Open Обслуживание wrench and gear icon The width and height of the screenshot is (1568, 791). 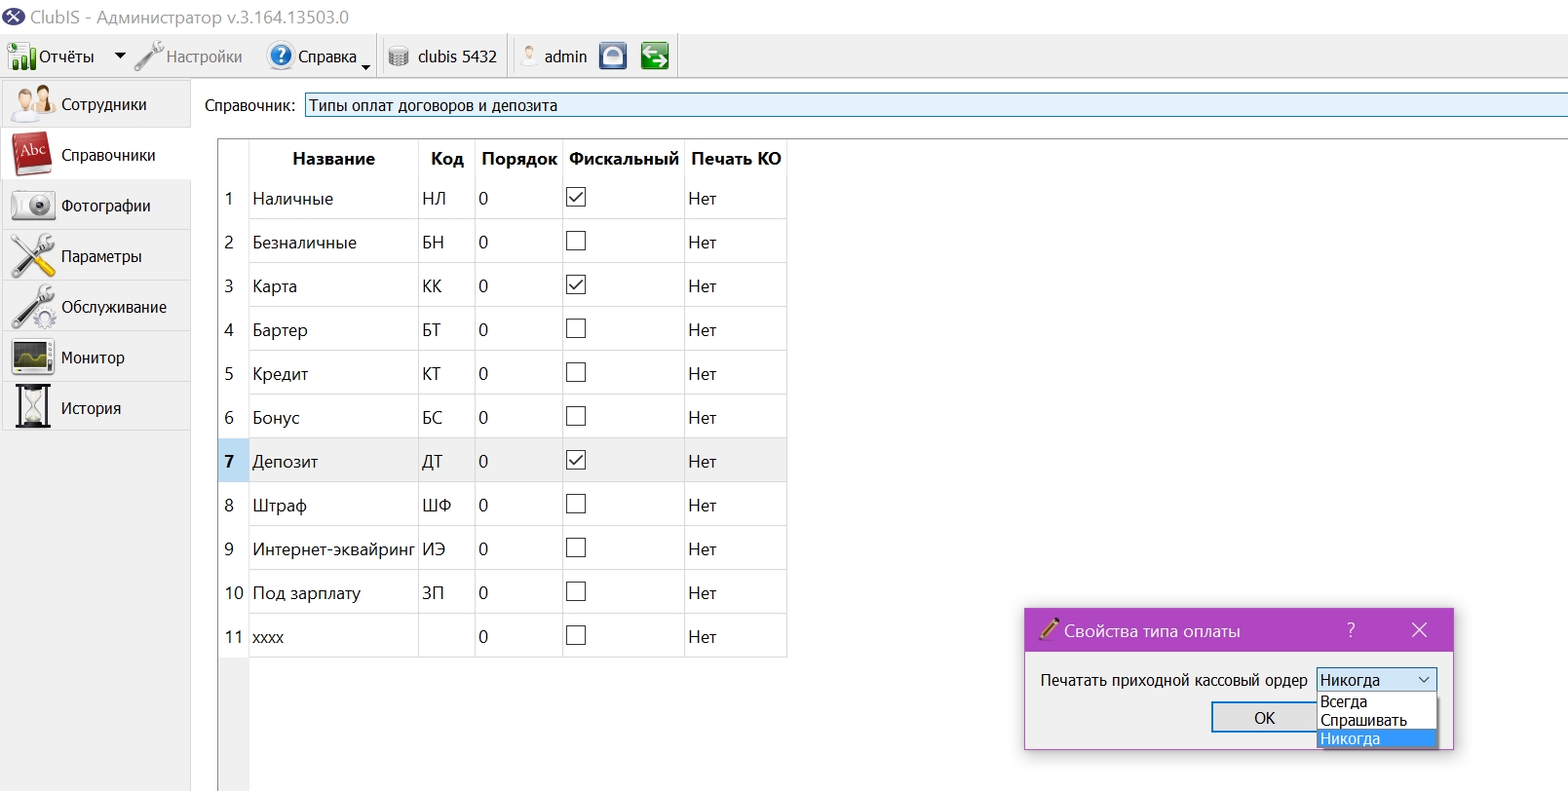coord(33,307)
